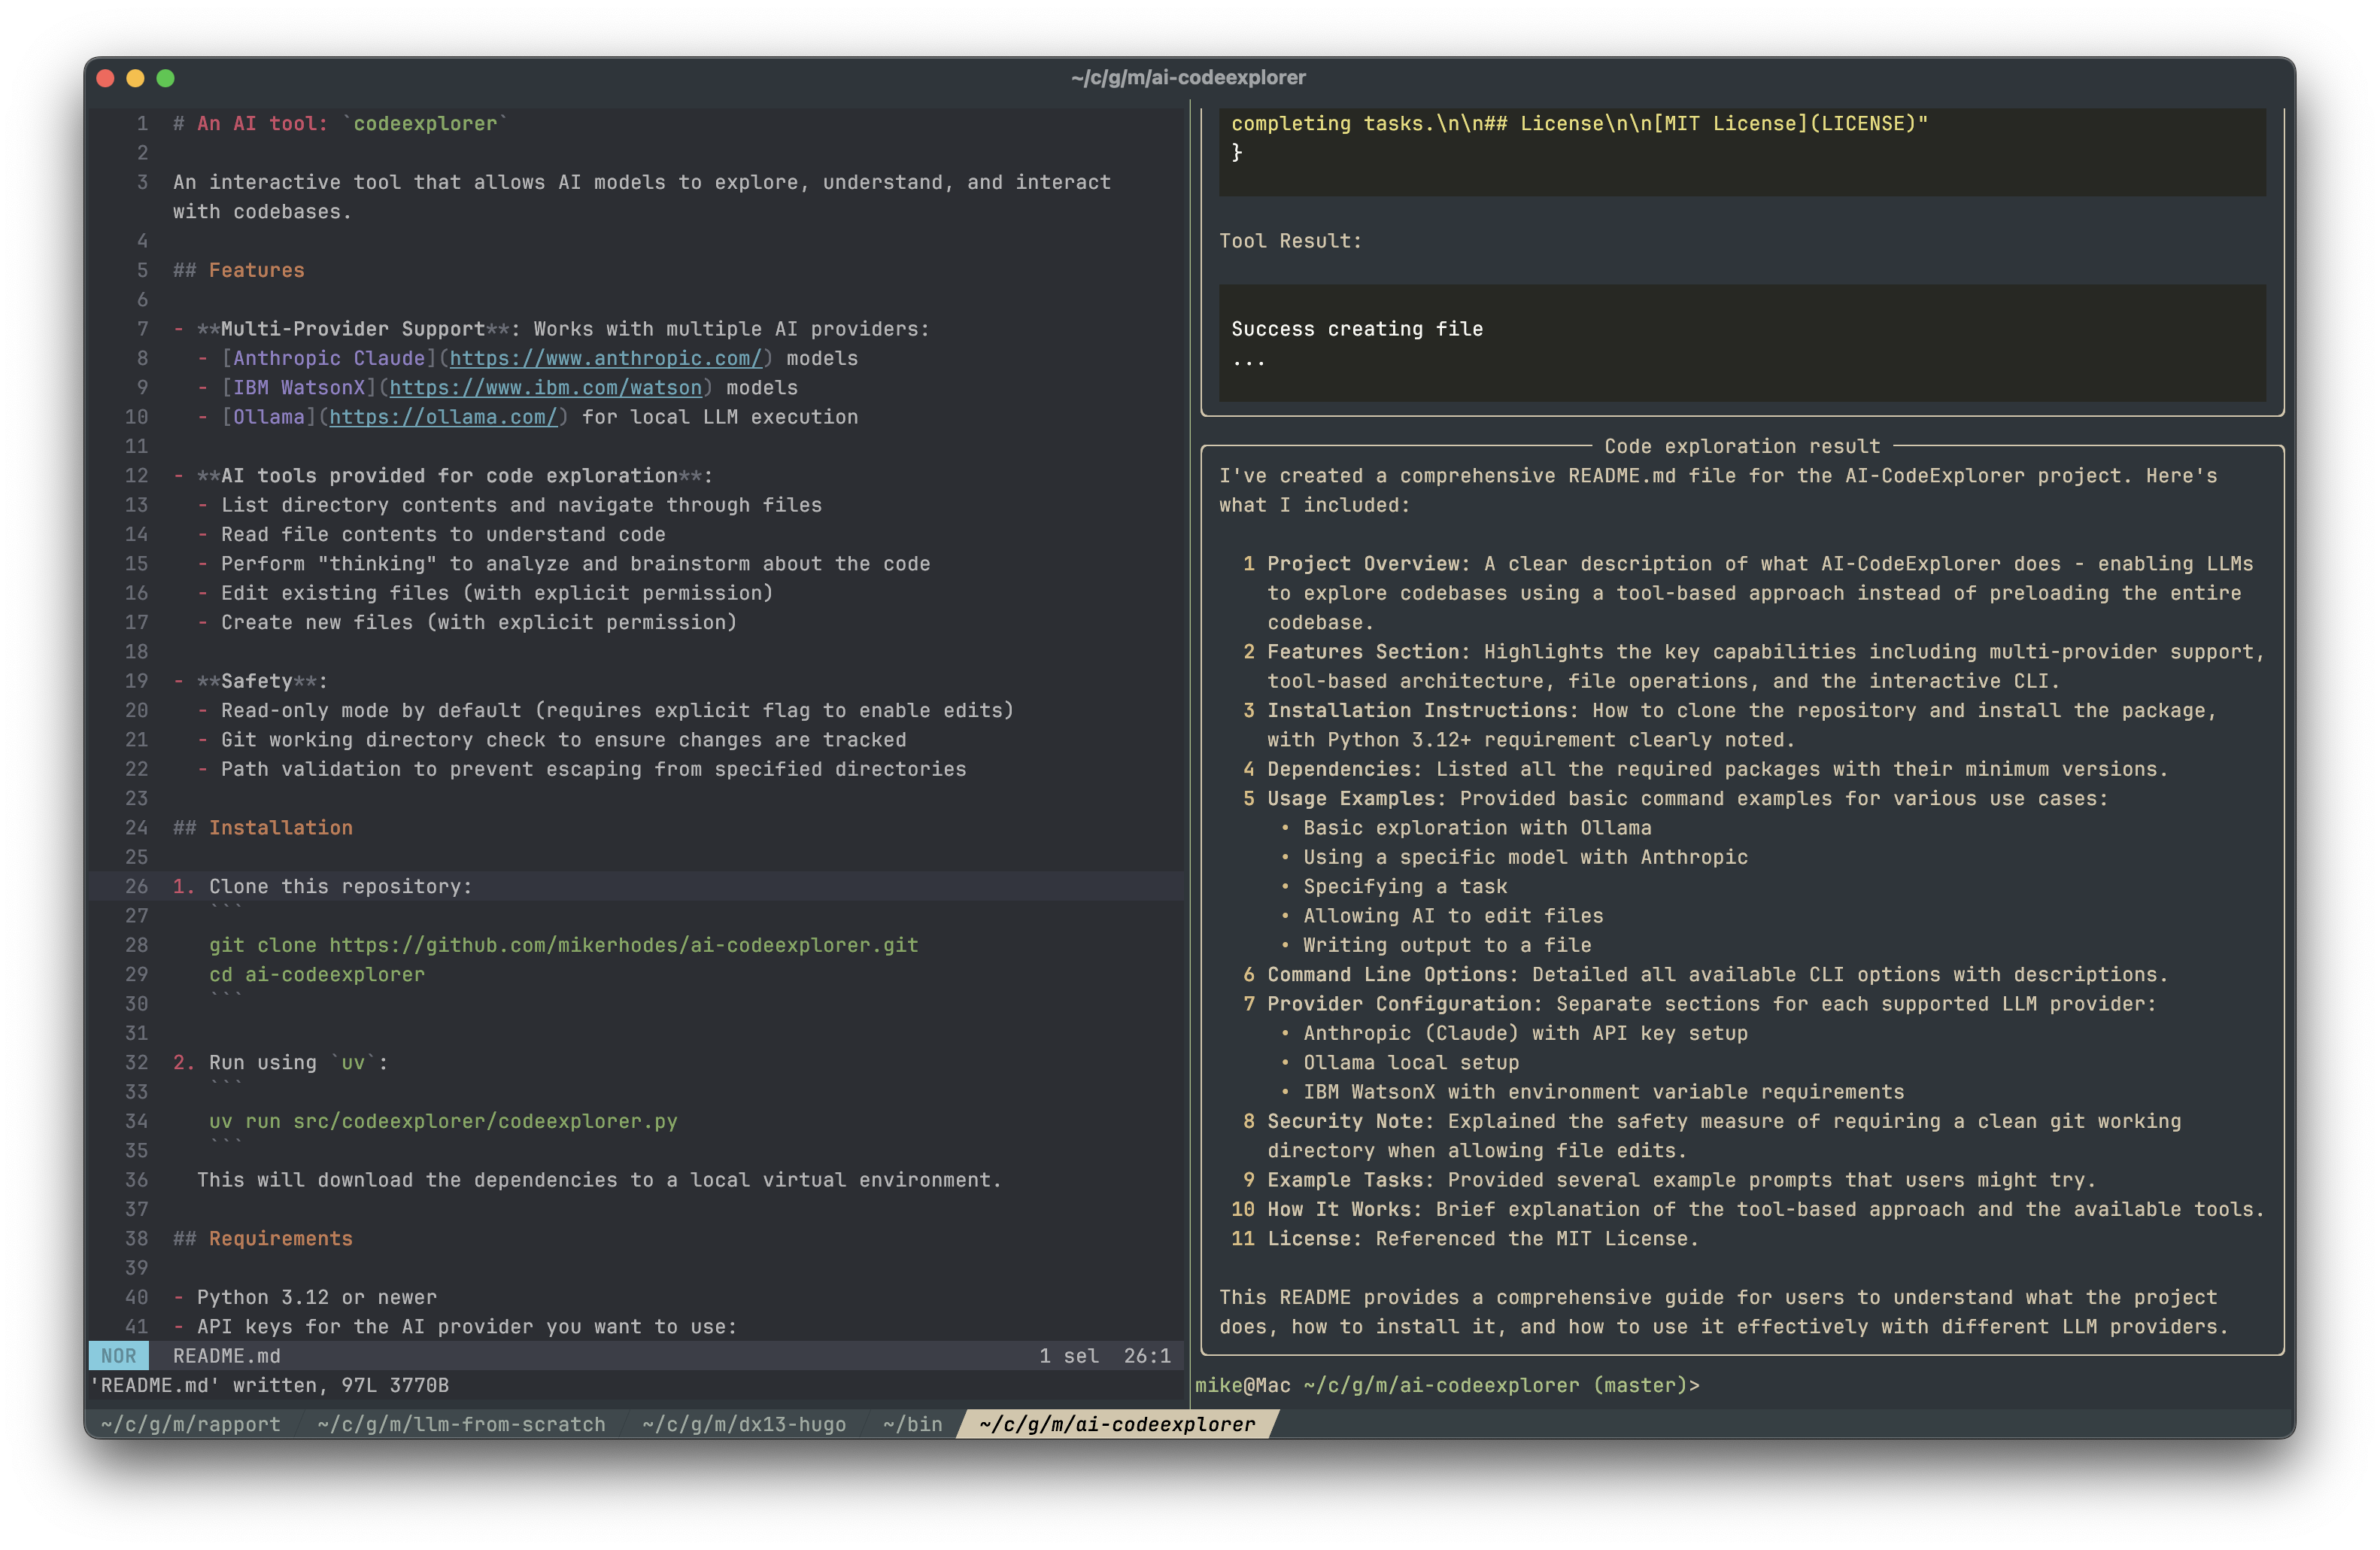Screen dimensions: 2380x1550
Task: Click 'Perform "thinking" to analyze' line
Action: 575,564
